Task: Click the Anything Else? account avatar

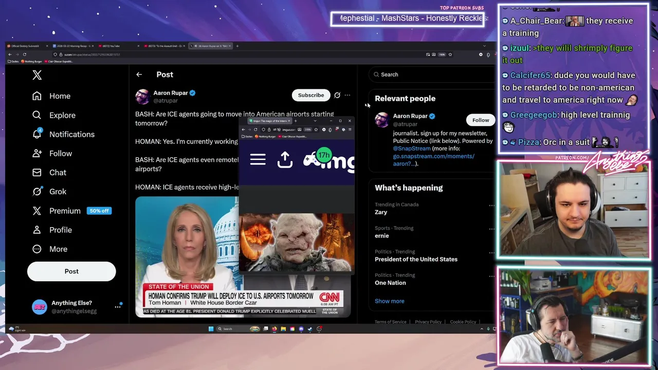Action: click(39, 307)
